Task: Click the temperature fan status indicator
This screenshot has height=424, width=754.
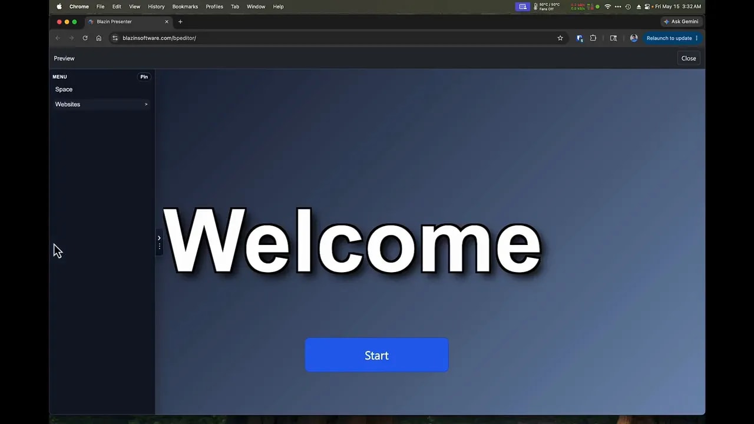Action: (x=547, y=6)
